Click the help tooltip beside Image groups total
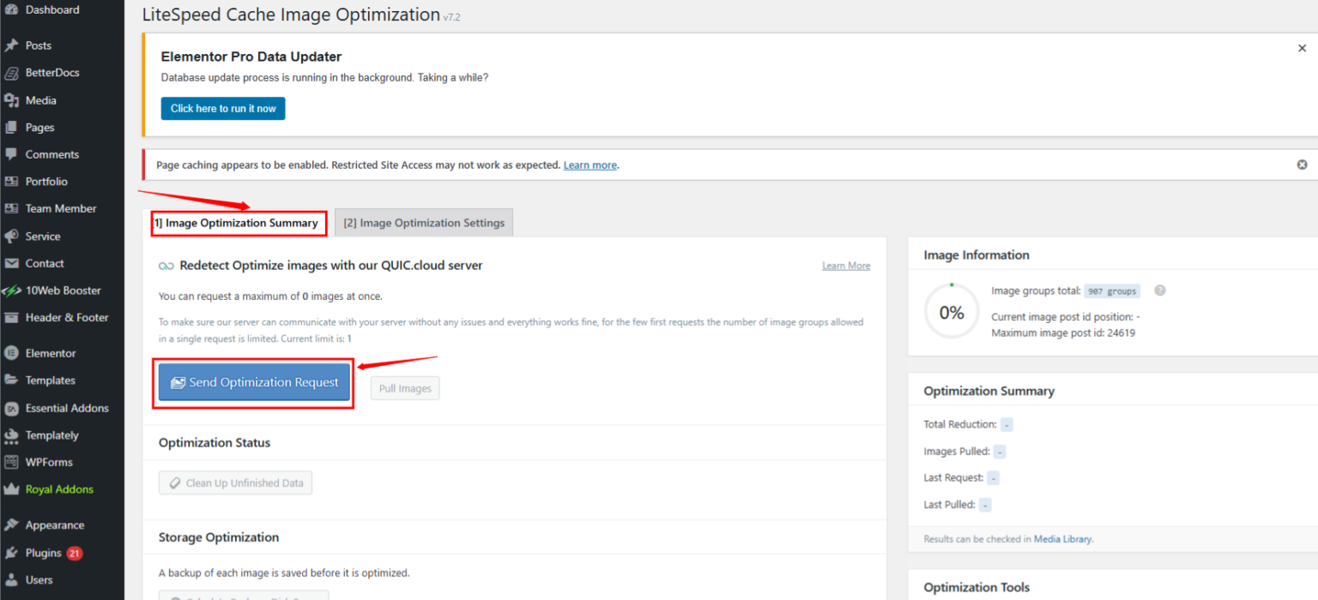The height and width of the screenshot is (600, 1318). pyautogui.click(x=1159, y=291)
